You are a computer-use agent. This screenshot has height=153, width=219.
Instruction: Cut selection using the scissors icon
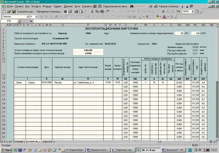coord(92,11)
